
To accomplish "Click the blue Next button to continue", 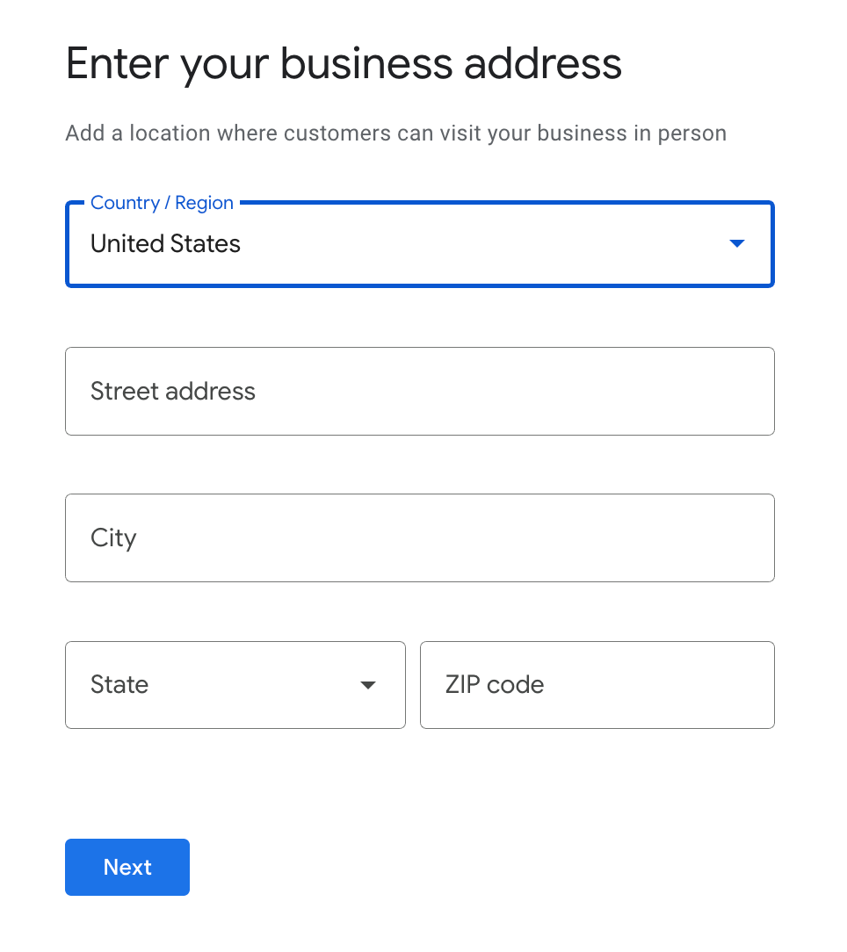I will coord(127,867).
